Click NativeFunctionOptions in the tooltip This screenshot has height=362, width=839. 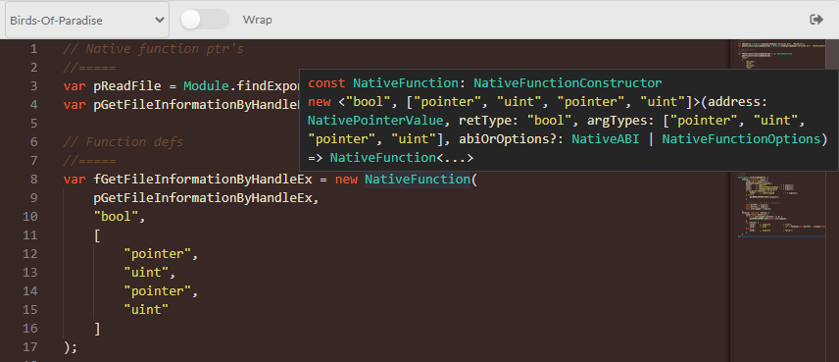pyautogui.click(x=741, y=139)
